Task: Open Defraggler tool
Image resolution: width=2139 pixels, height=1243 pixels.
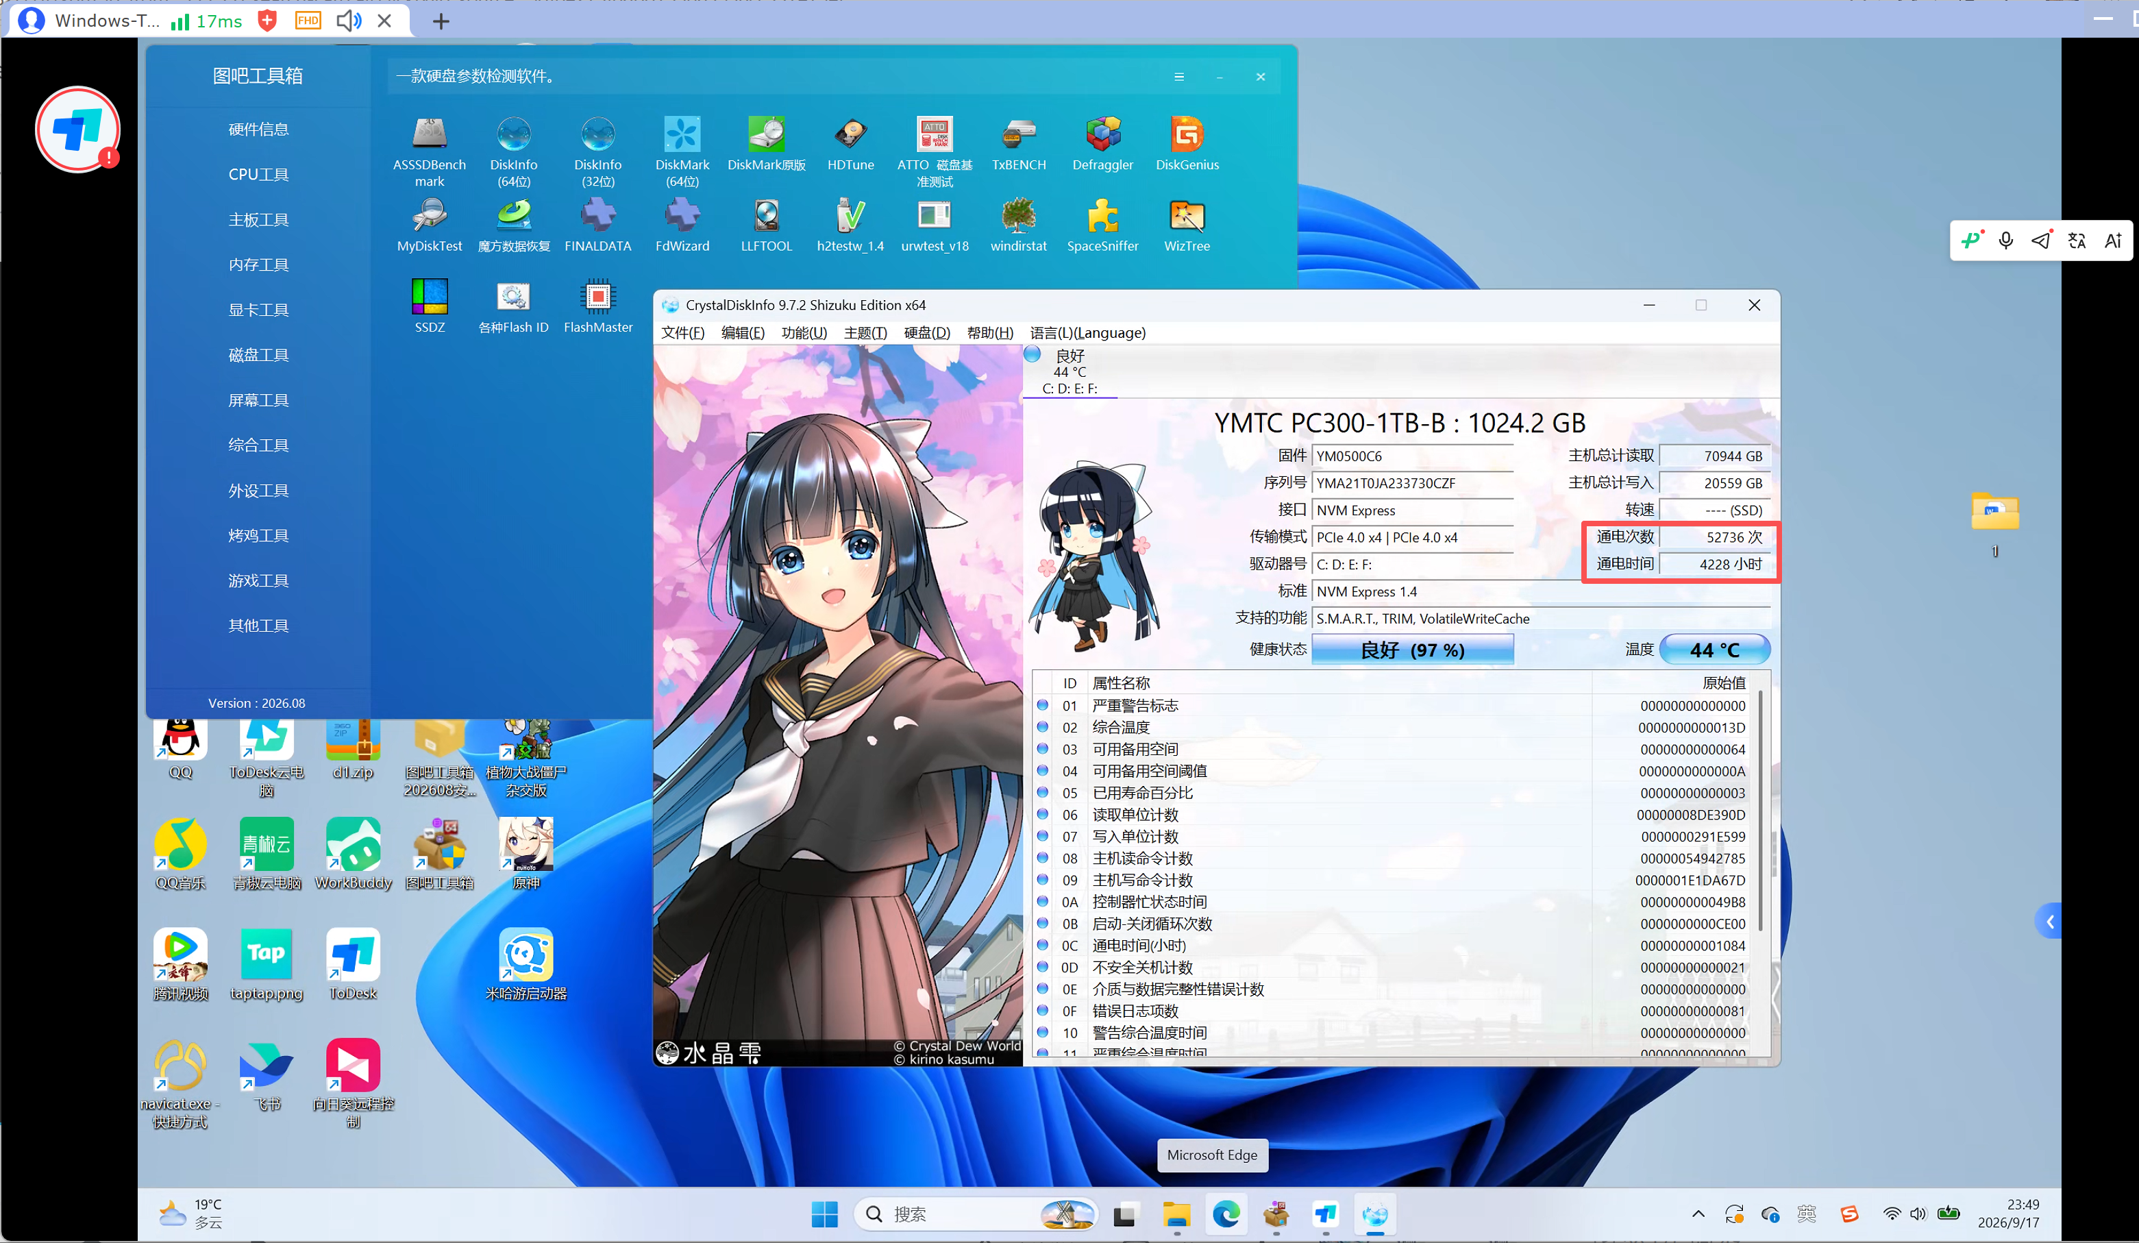Action: point(1102,143)
